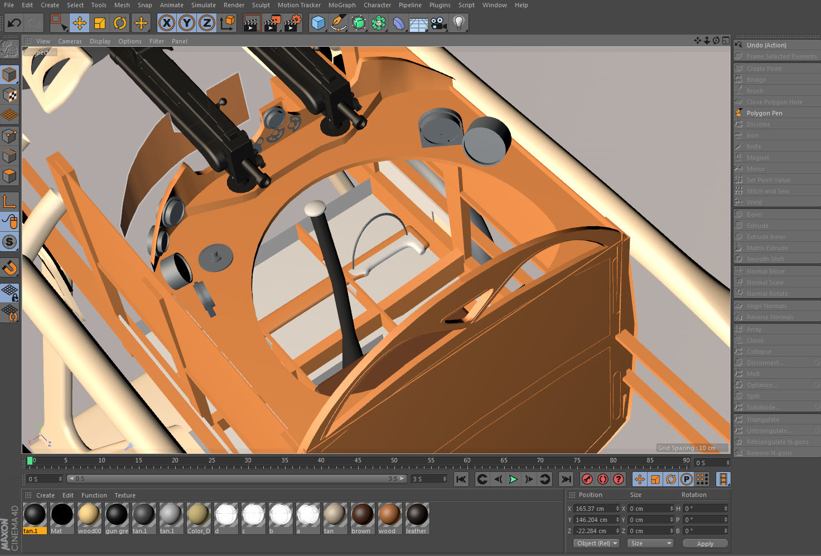Open the green array modeling object icon

click(x=379, y=23)
